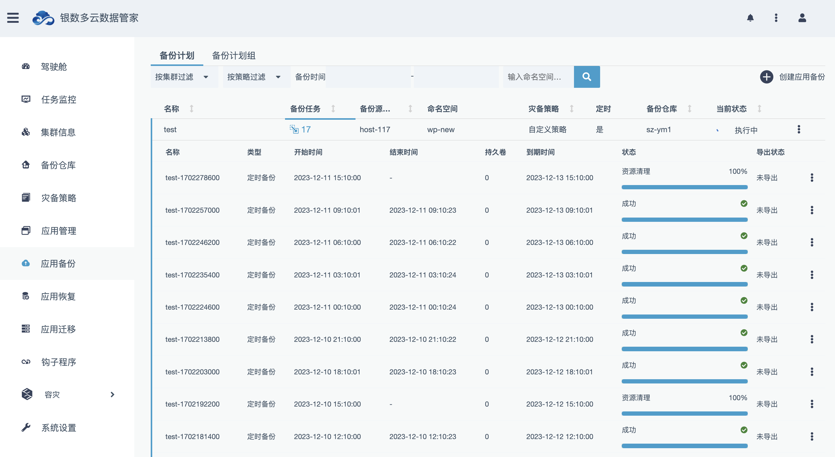Click the cloud logo icon
This screenshot has width=835, height=457.
pyautogui.click(x=43, y=18)
